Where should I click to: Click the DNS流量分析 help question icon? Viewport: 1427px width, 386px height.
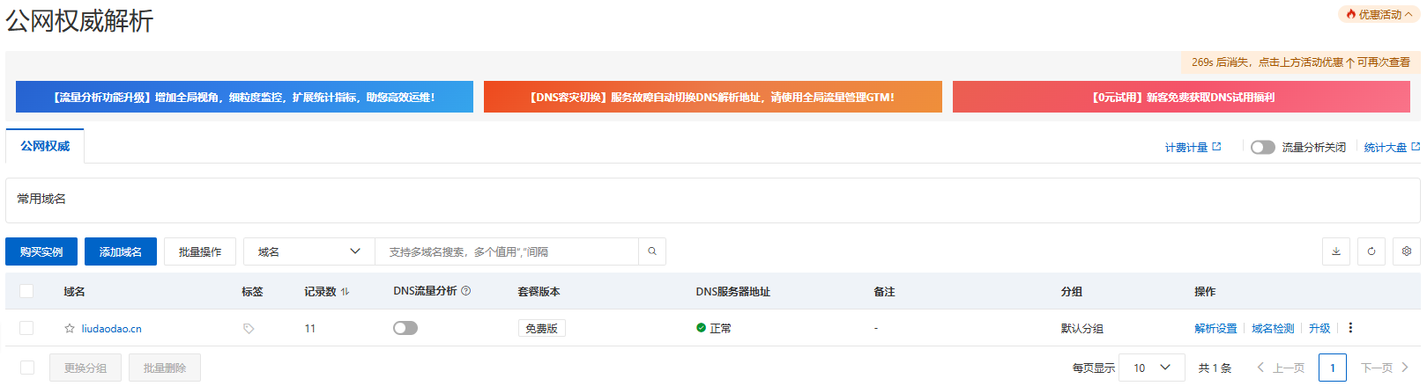466,291
